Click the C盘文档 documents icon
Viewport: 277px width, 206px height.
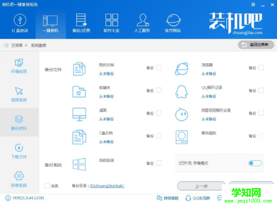coord(79,137)
